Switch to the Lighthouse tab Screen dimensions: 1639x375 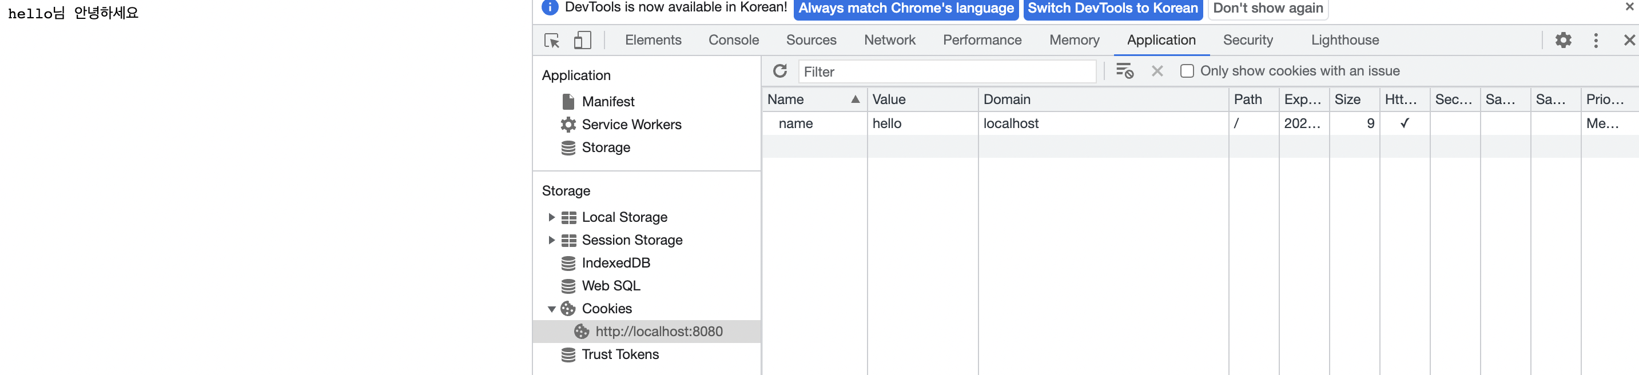tap(1345, 40)
